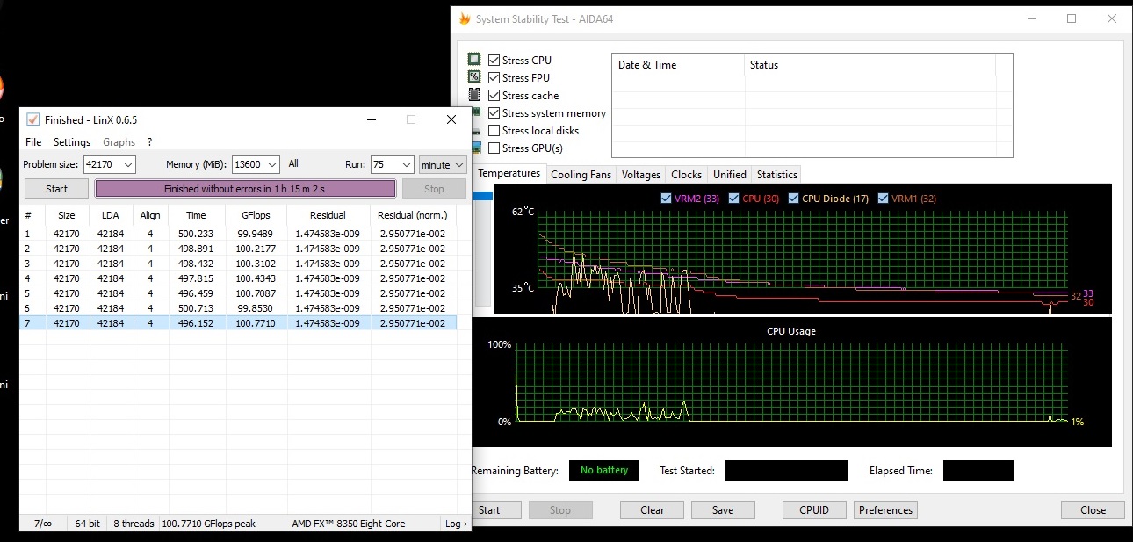This screenshot has width=1133, height=542.
Task: Click the CPU chip icon beside Stress CPU
Action: coord(474,60)
